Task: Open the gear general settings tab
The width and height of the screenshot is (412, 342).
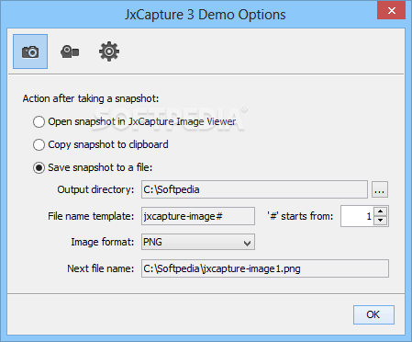Action: (x=109, y=51)
